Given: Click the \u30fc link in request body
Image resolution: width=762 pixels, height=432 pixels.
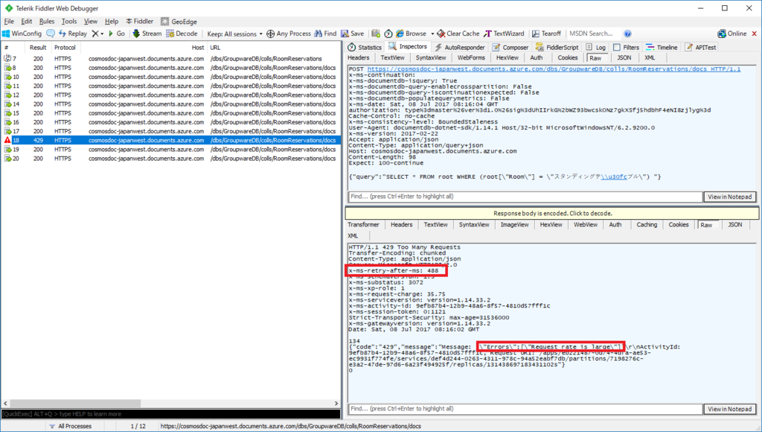Looking at the screenshot, I should [614, 177].
